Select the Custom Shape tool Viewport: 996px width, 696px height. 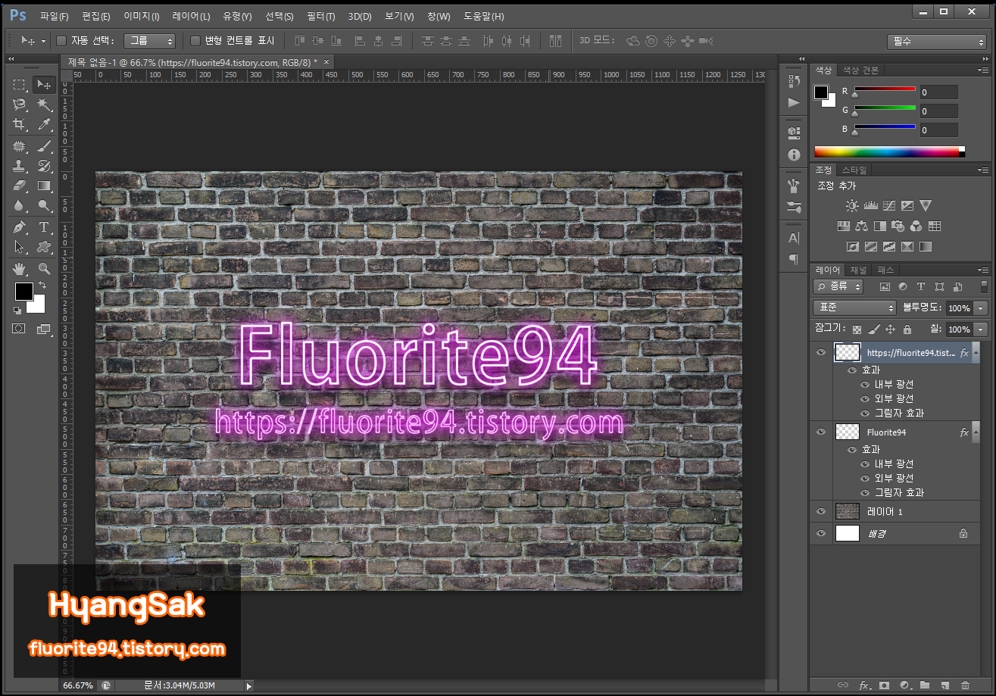(45, 247)
